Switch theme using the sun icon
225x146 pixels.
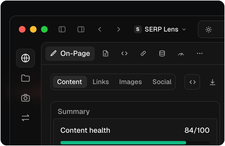209,30
